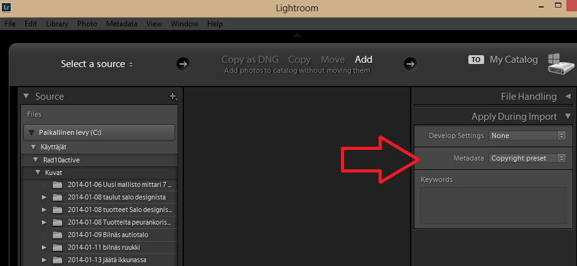Image resolution: width=577 pixels, height=266 pixels.
Task: Click the plus icon in Source panel
Action: [173, 97]
